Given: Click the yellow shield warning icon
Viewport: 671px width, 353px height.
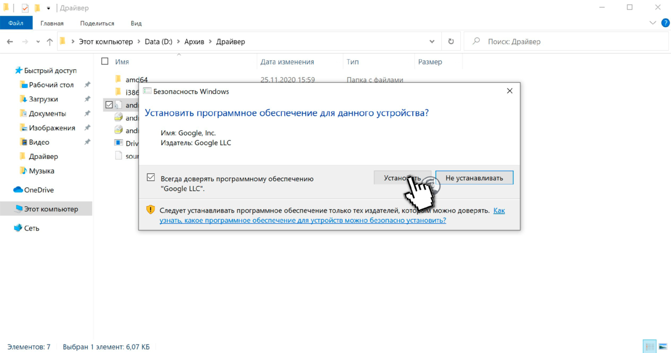Looking at the screenshot, I should click(150, 210).
